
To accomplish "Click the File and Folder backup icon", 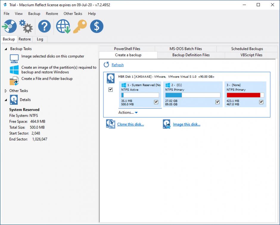I will coord(14,81).
